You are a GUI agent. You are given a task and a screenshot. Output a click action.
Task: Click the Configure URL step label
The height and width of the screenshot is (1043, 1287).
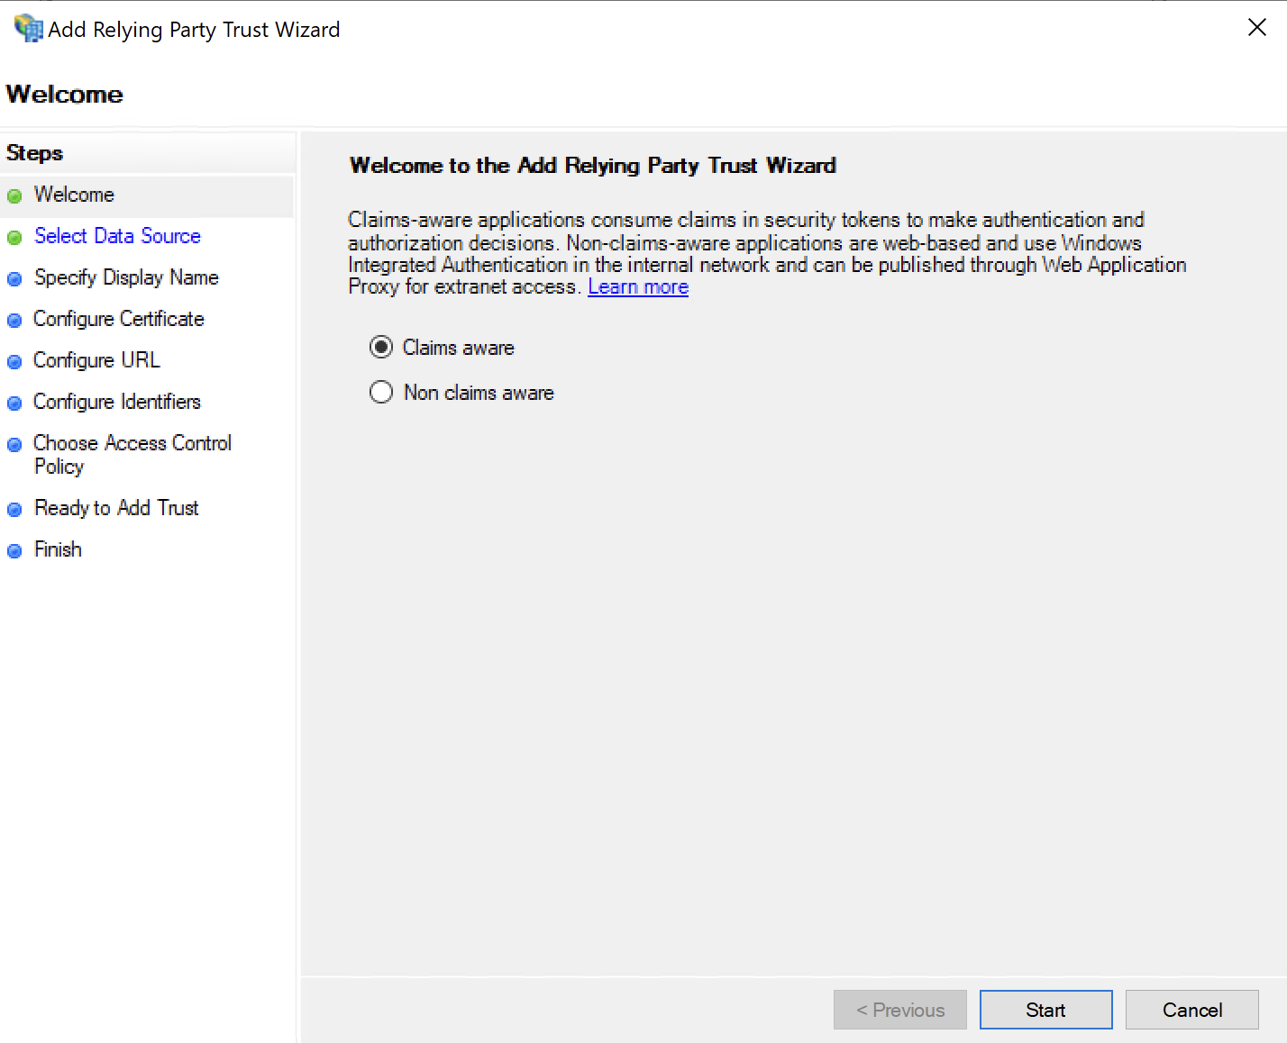coord(96,360)
